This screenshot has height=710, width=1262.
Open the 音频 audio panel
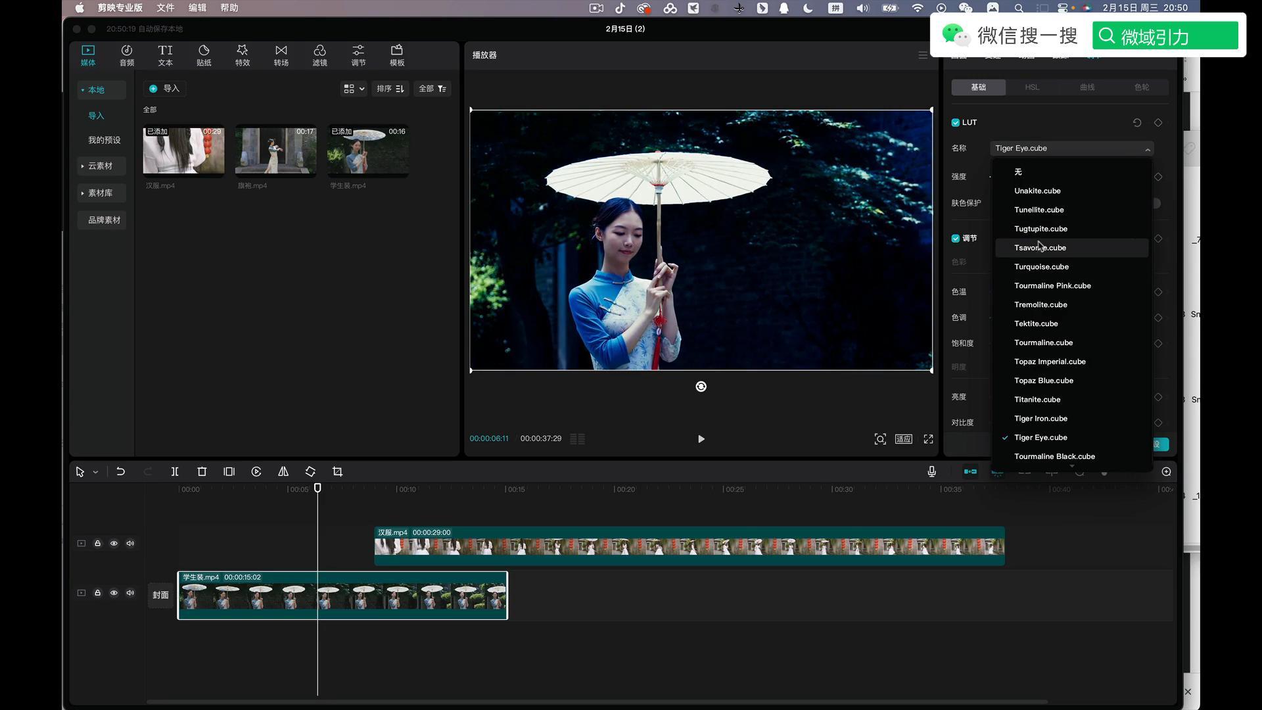[126, 55]
